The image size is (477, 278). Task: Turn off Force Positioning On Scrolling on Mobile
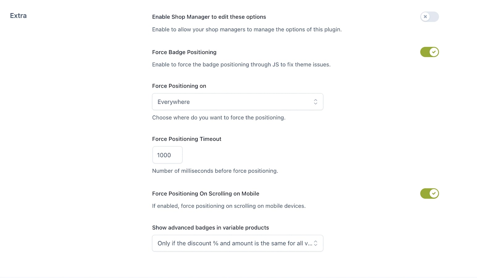[429, 193]
